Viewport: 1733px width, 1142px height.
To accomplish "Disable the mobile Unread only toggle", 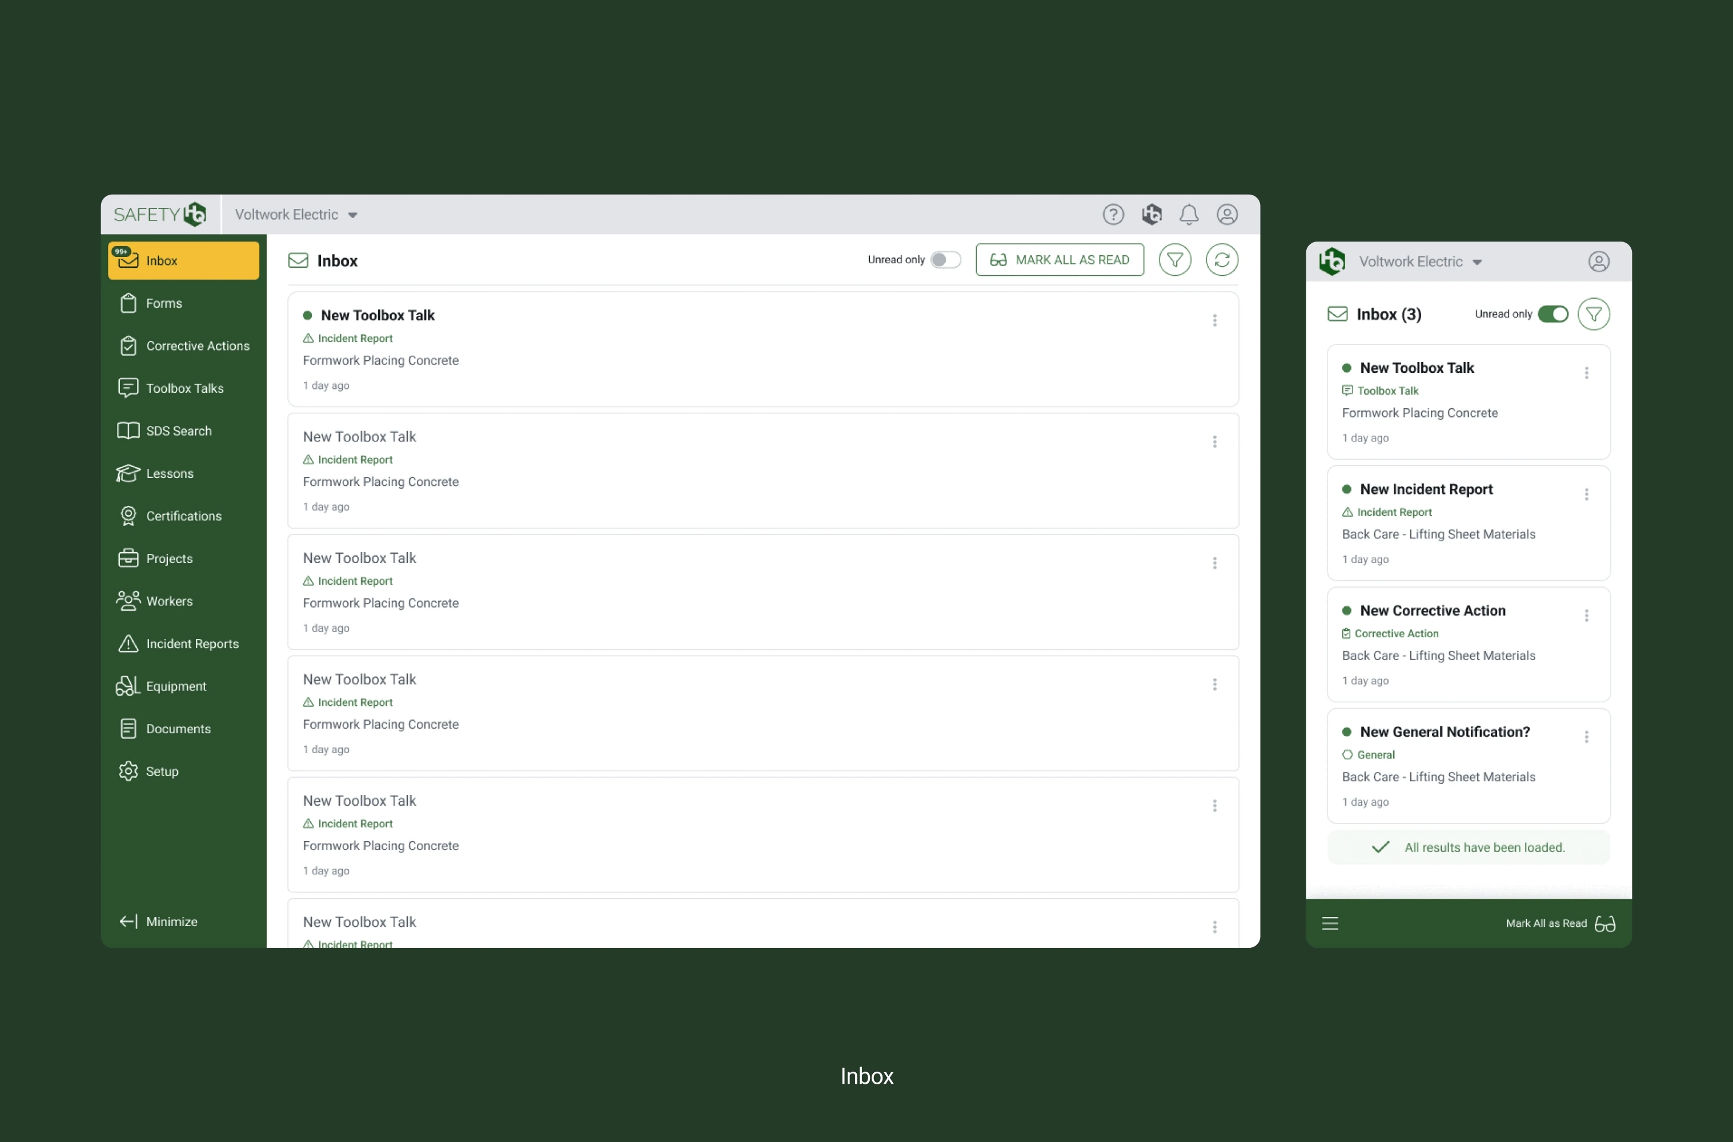I will click(1553, 314).
